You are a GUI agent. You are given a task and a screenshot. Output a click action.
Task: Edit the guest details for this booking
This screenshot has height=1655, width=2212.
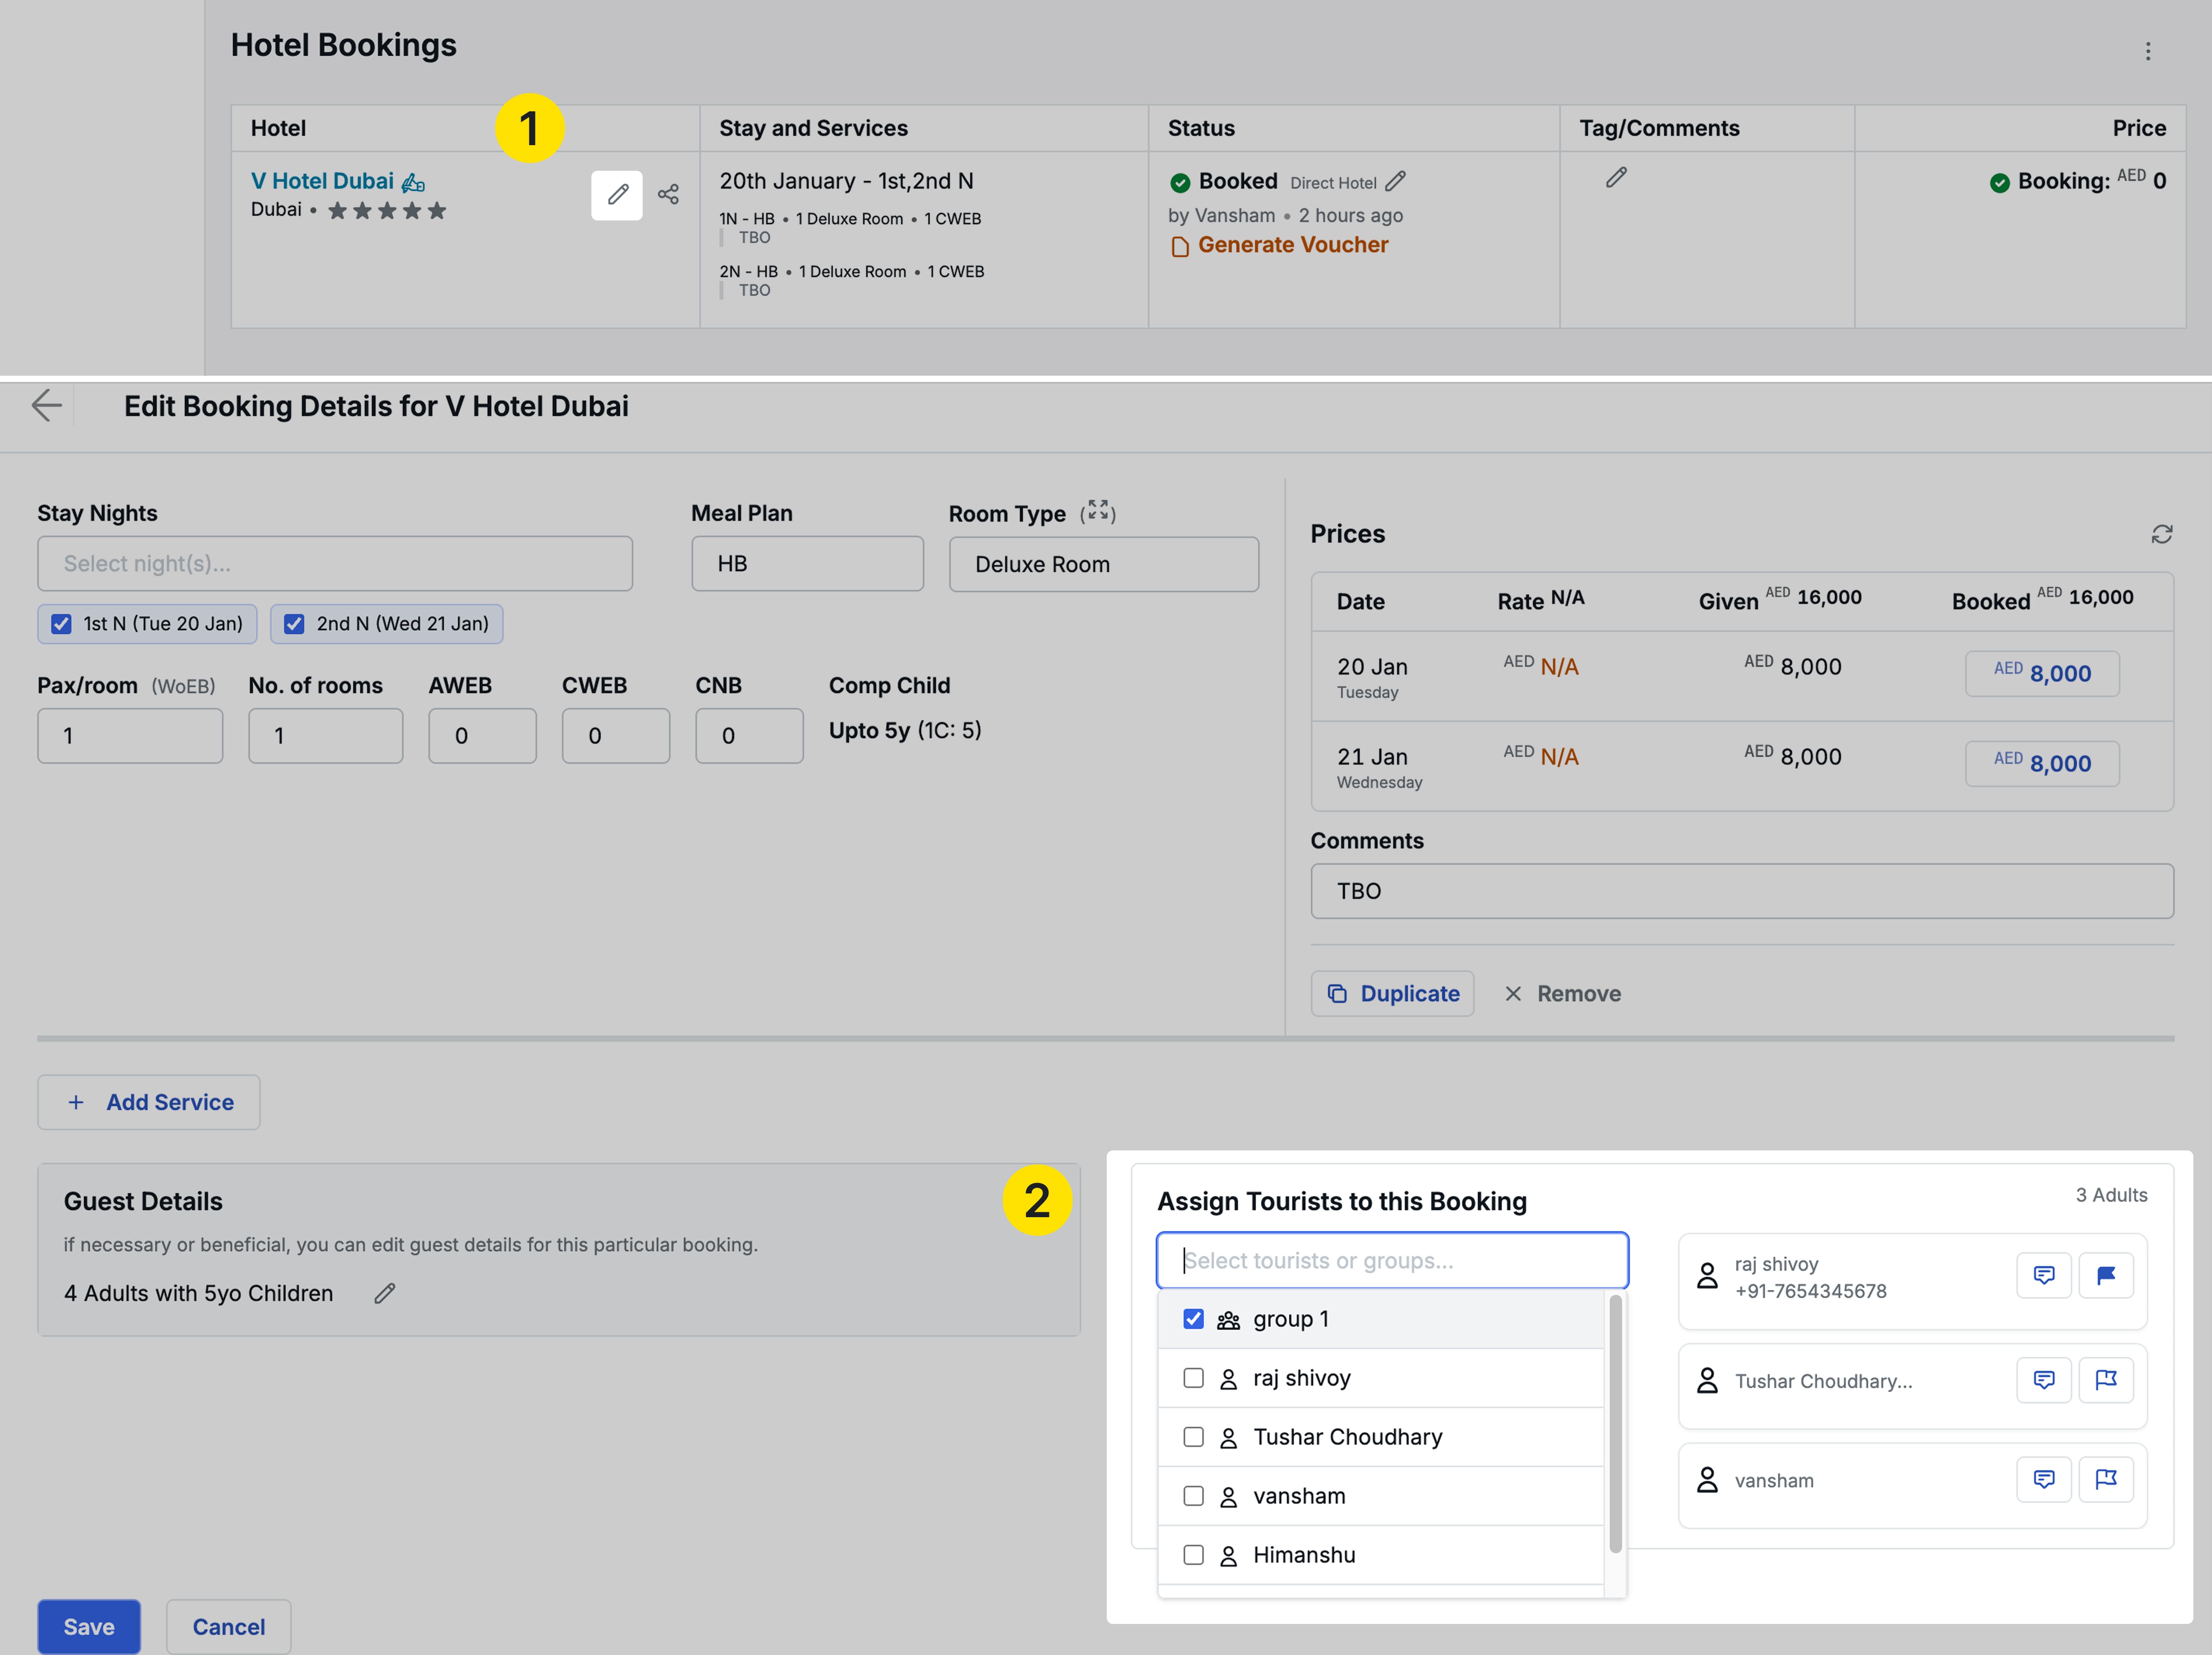(x=385, y=1293)
